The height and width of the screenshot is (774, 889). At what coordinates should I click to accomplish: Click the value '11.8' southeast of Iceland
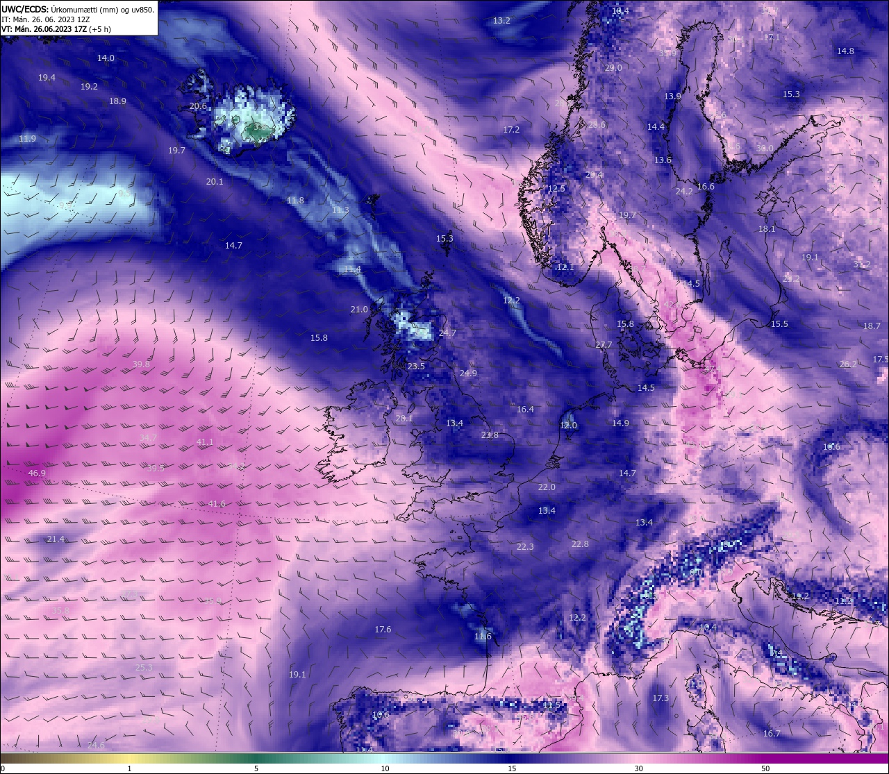pyautogui.click(x=295, y=201)
